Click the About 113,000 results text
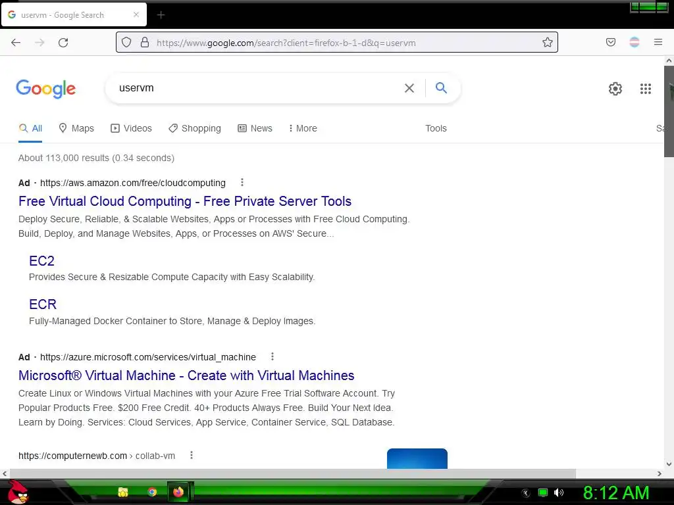This screenshot has height=505, width=674. pyautogui.click(x=96, y=158)
